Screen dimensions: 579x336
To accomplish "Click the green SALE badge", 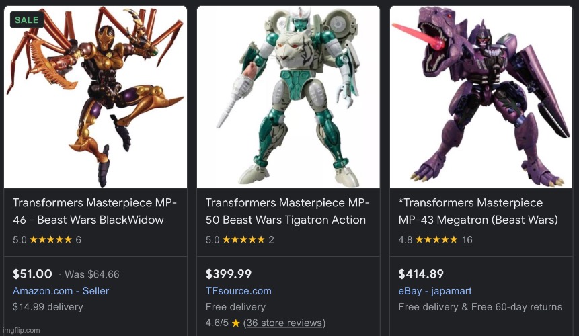I will 27,19.
